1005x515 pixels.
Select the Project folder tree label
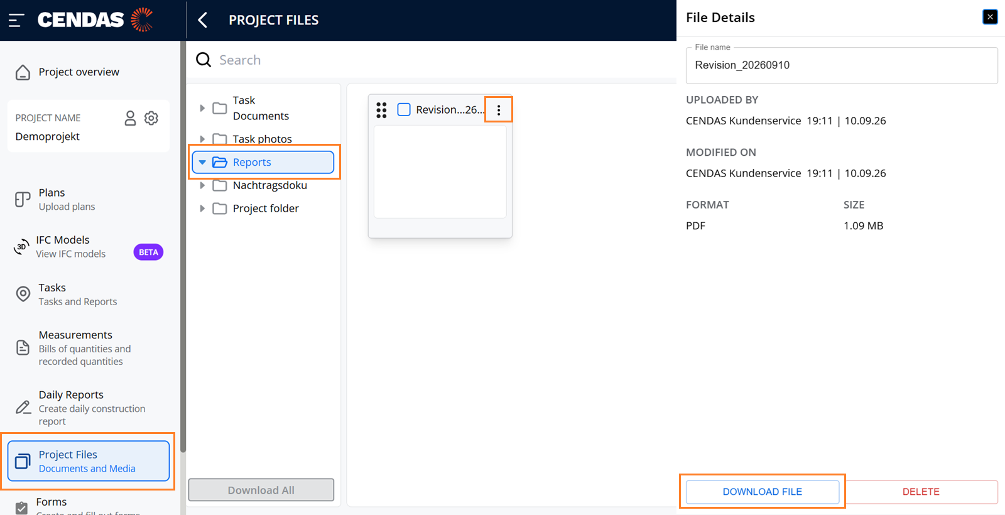(266, 209)
